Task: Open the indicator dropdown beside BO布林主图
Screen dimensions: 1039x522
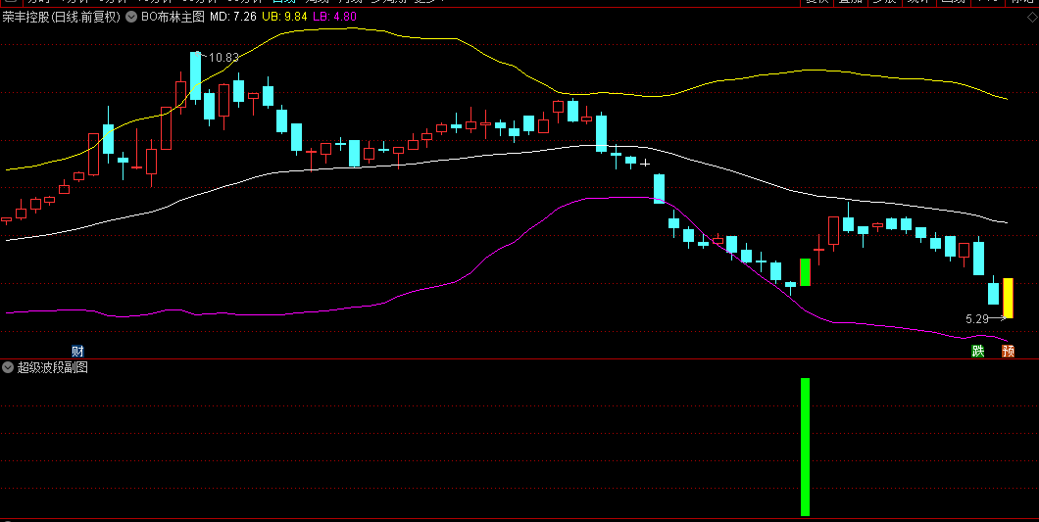Action: click(x=132, y=18)
